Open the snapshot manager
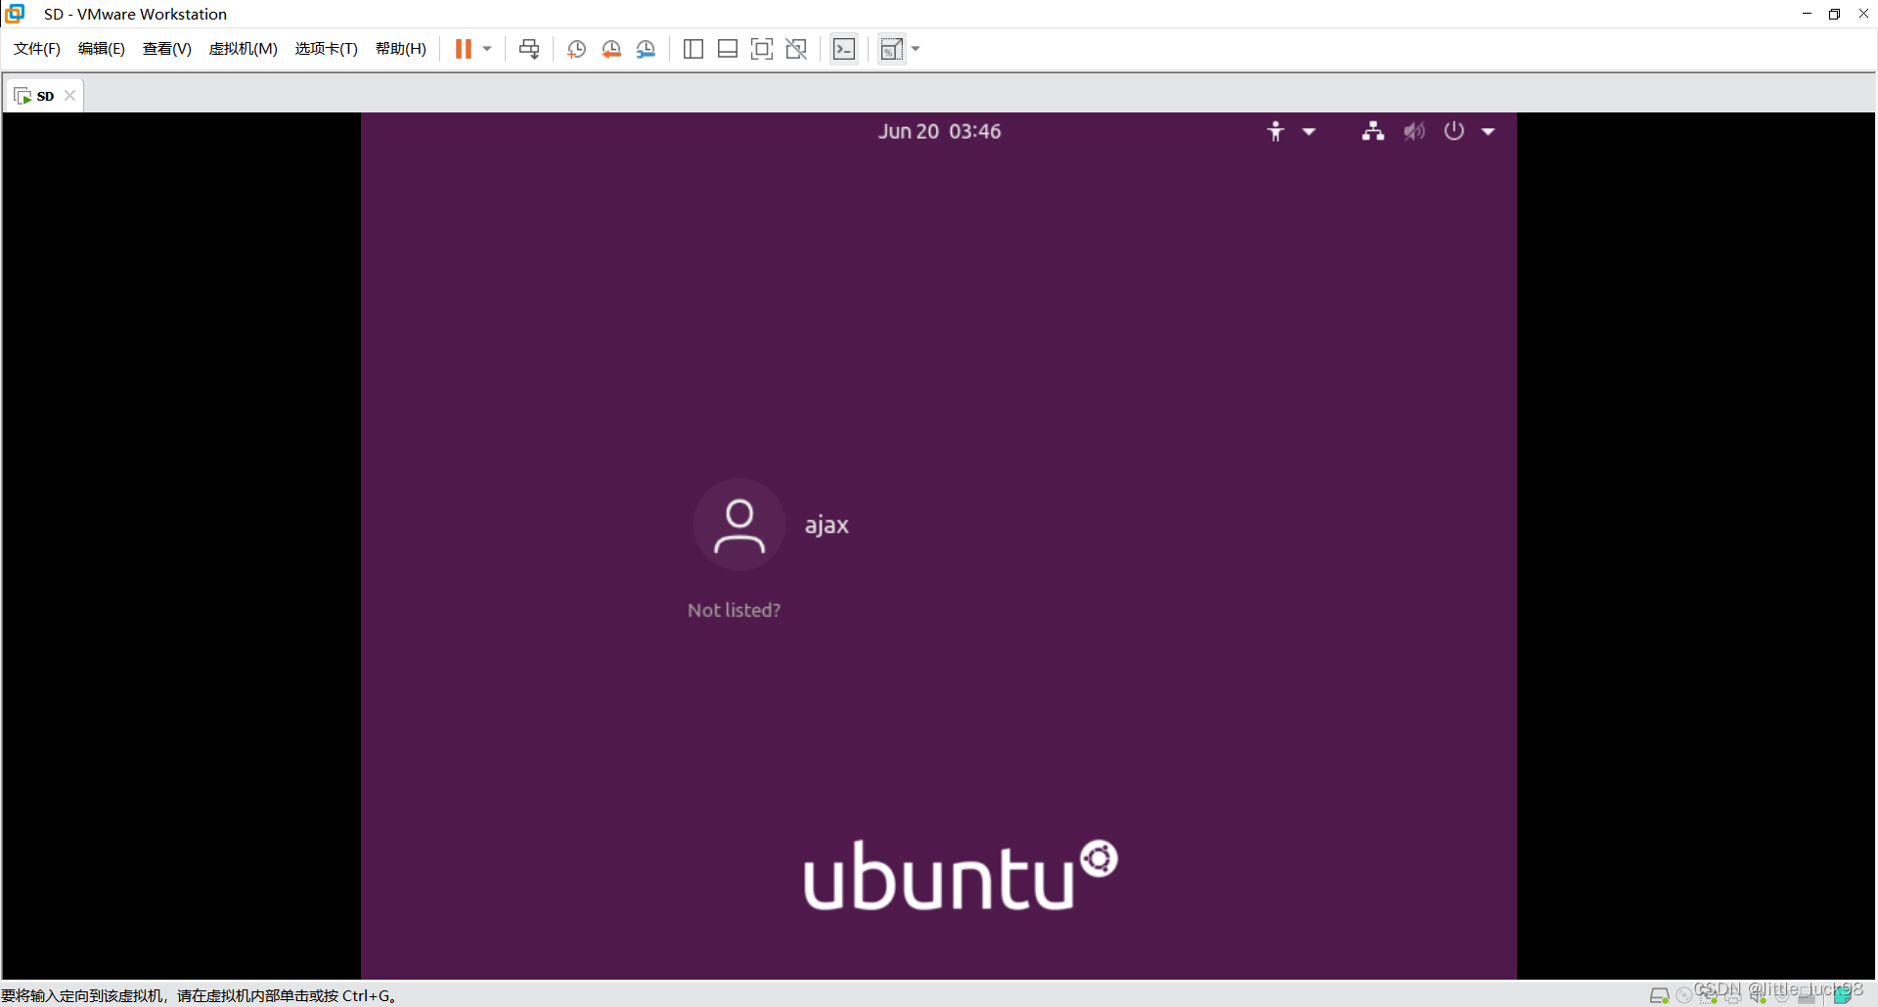Image resolution: width=1878 pixels, height=1007 pixels. [x=647, y=49]
